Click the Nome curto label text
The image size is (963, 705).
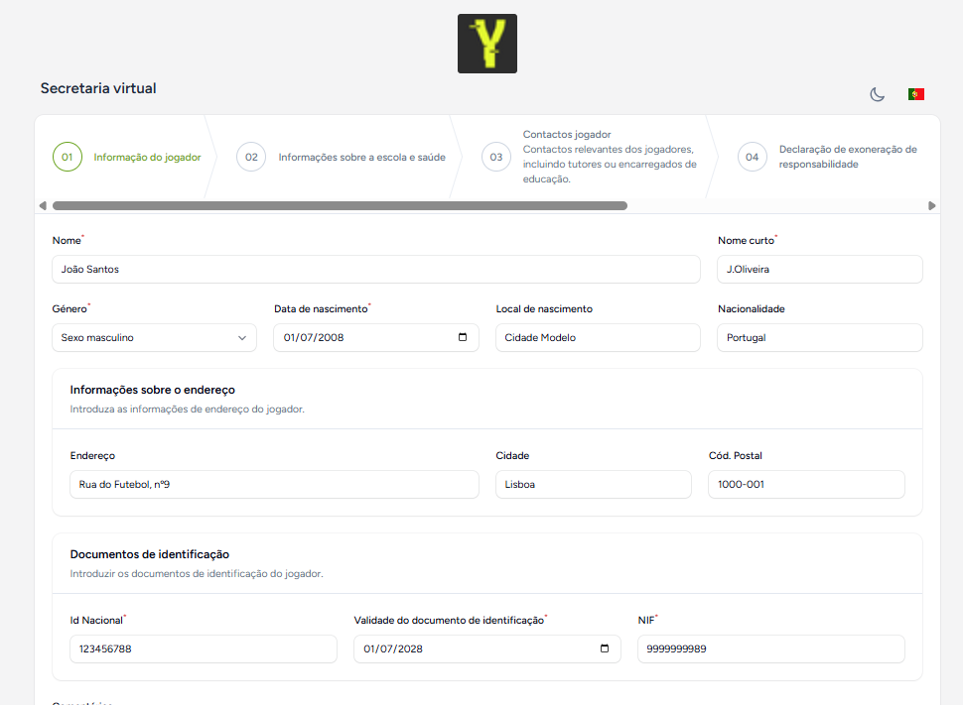[746, 241]
